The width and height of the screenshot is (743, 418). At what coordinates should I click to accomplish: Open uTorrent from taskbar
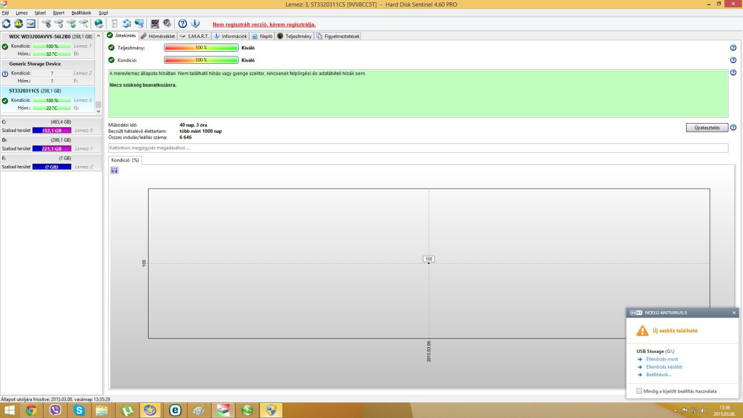click(x=127, y=410)
